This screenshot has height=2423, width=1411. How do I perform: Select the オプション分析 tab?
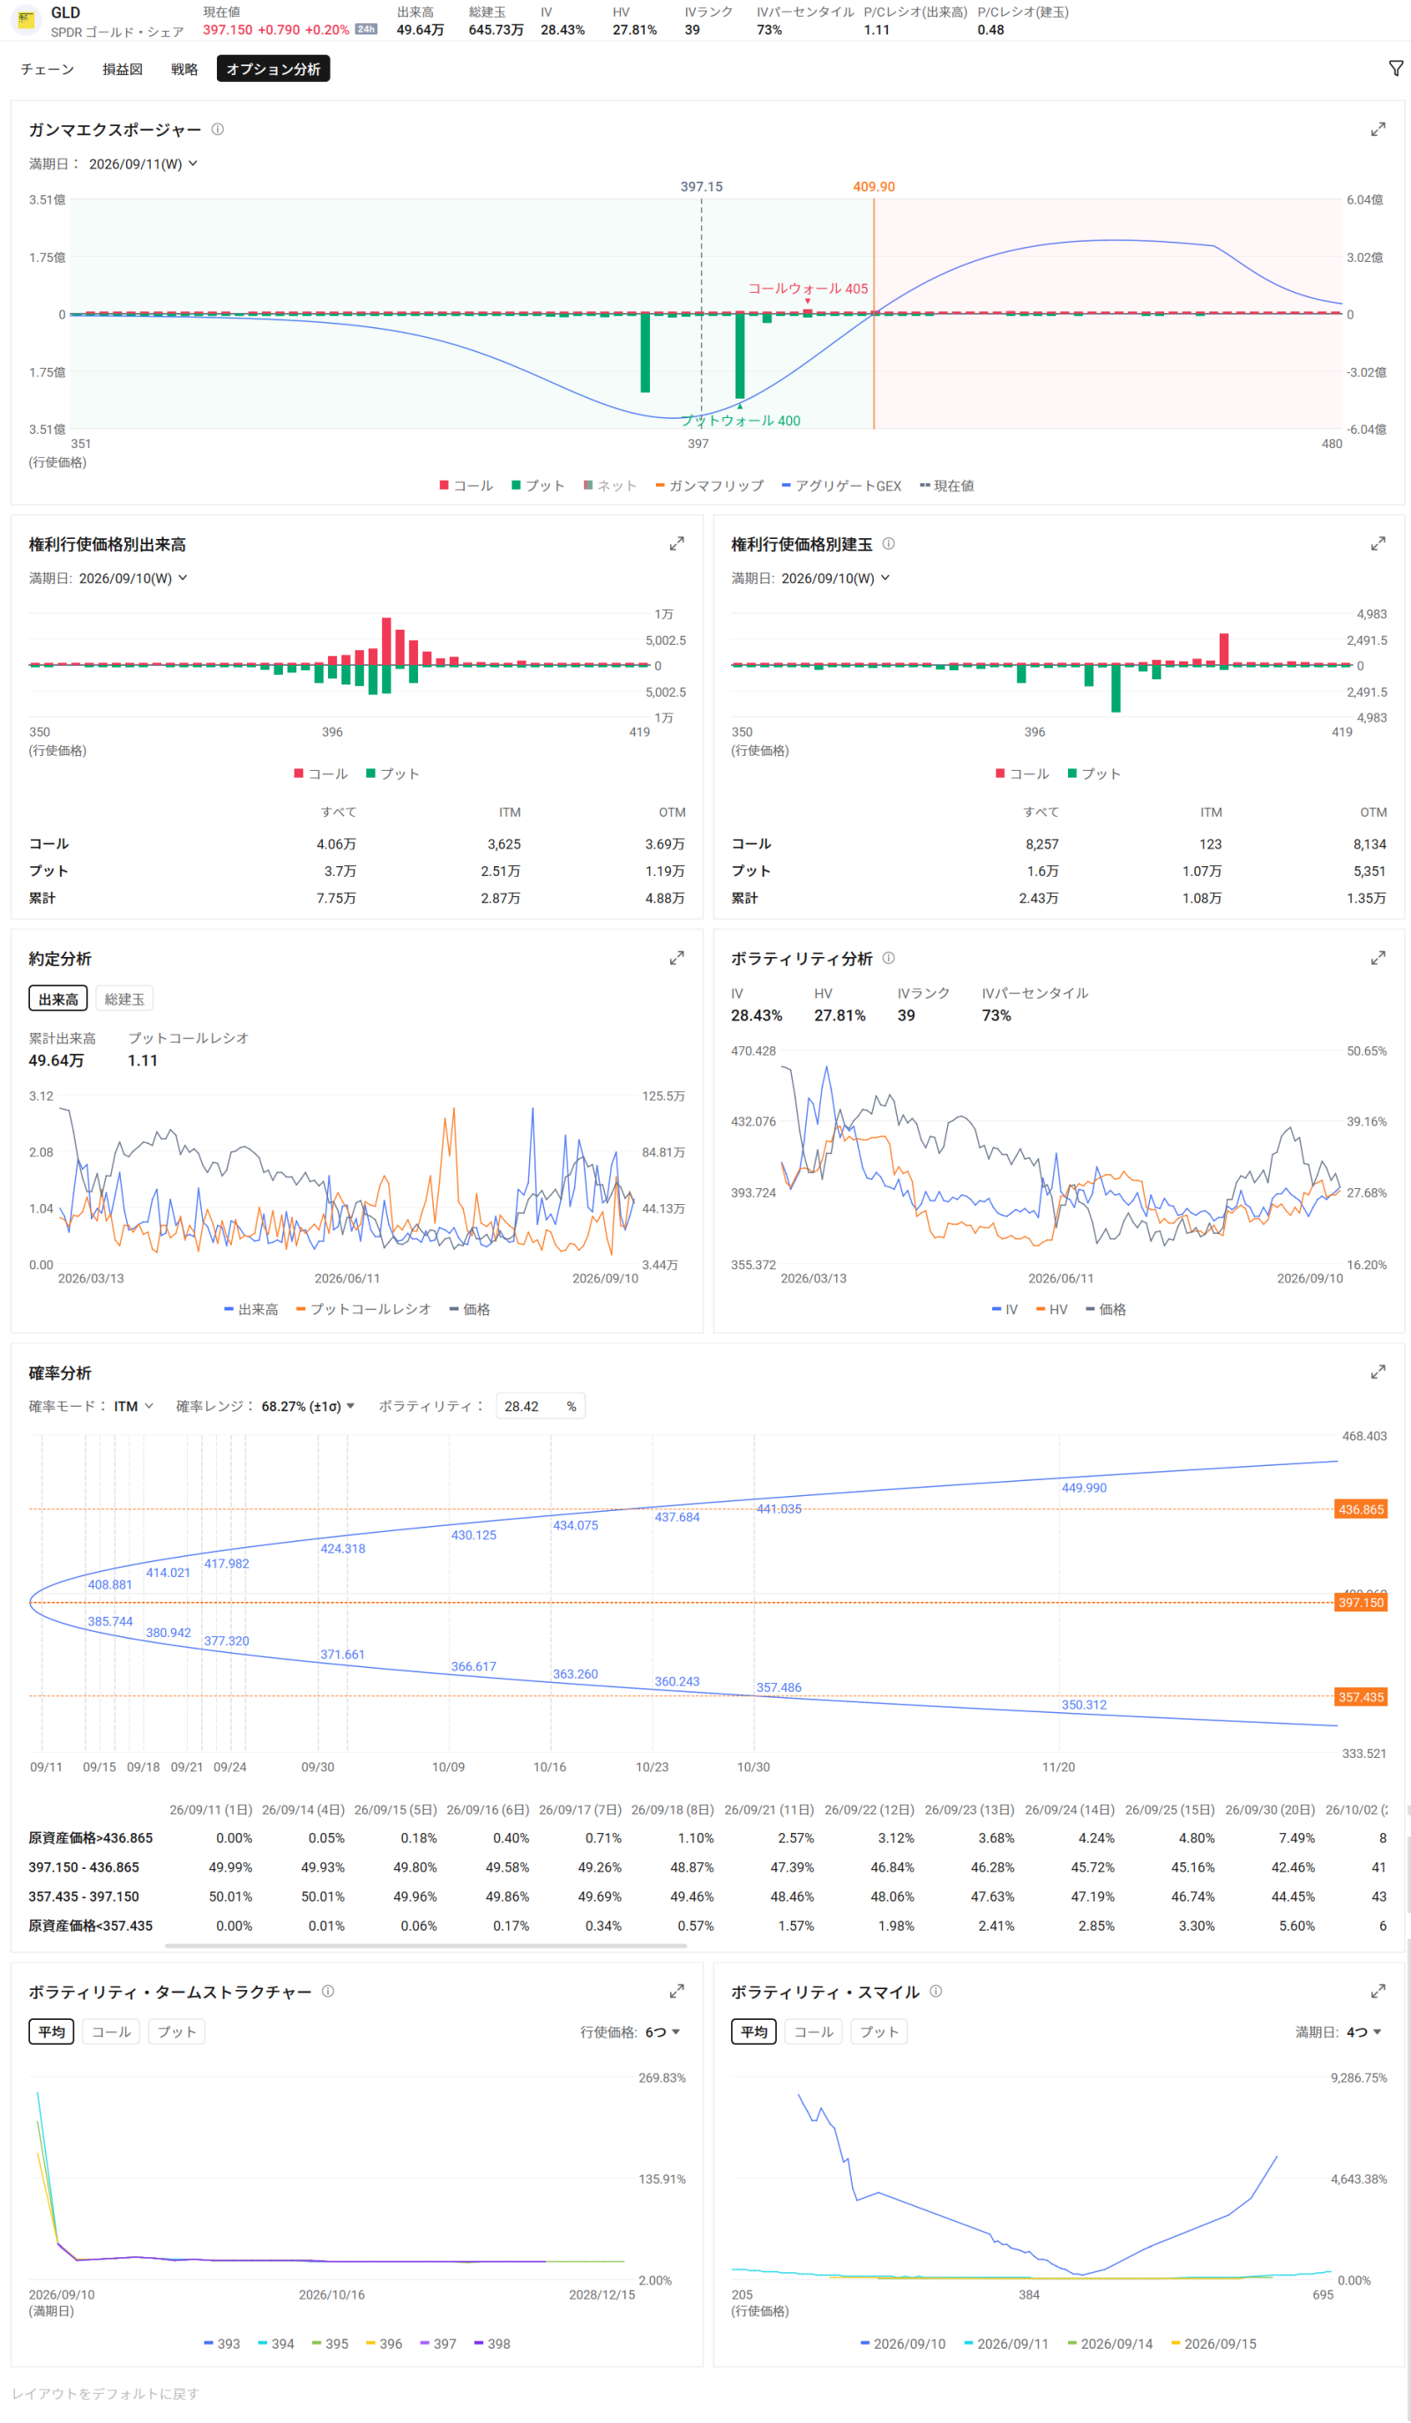pos(273,69)
